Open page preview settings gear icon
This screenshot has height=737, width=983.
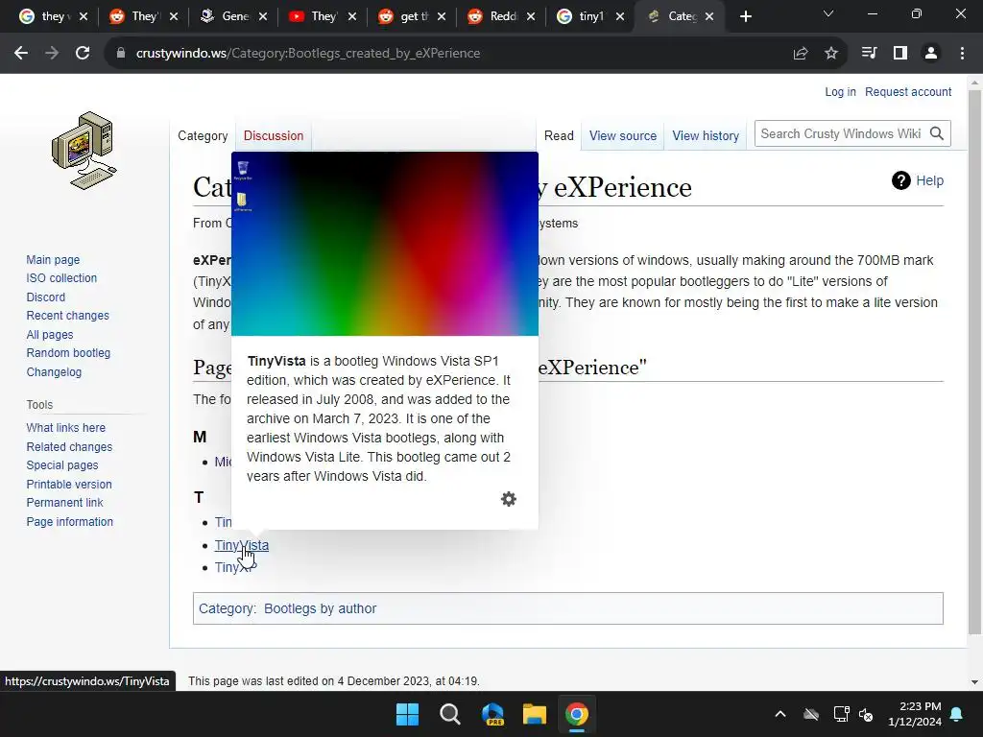(x=509, y=499)
